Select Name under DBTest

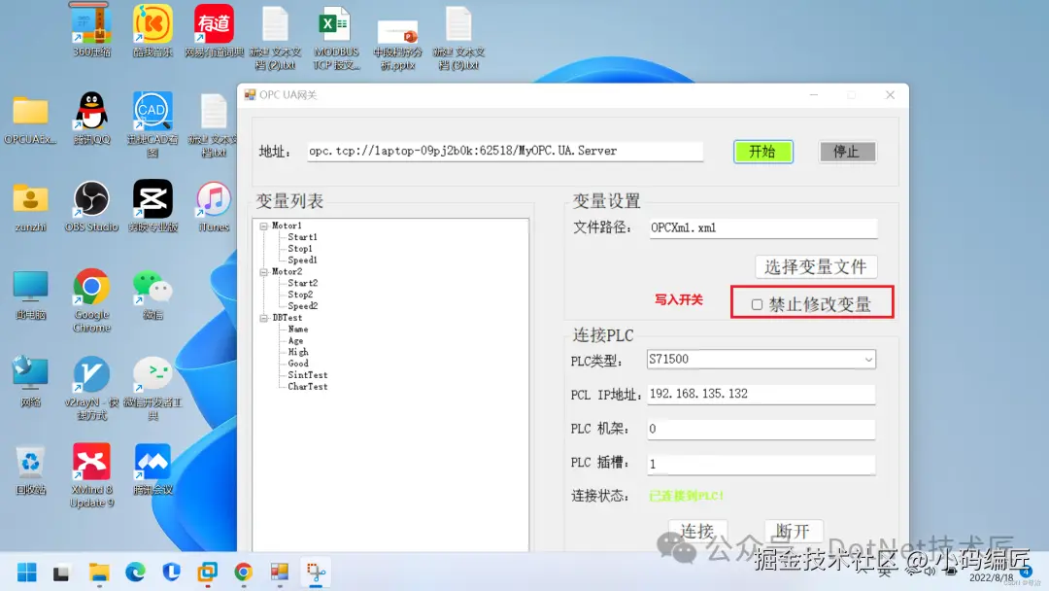(x=298, y=330)
